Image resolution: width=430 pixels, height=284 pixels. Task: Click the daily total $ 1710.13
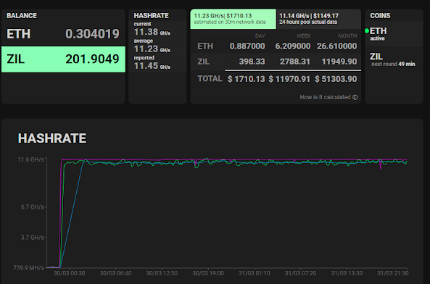(247, 79)
